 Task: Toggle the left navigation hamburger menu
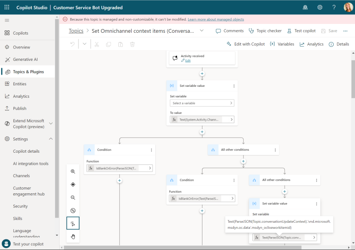pyautogui.click(x=7, y=20)
